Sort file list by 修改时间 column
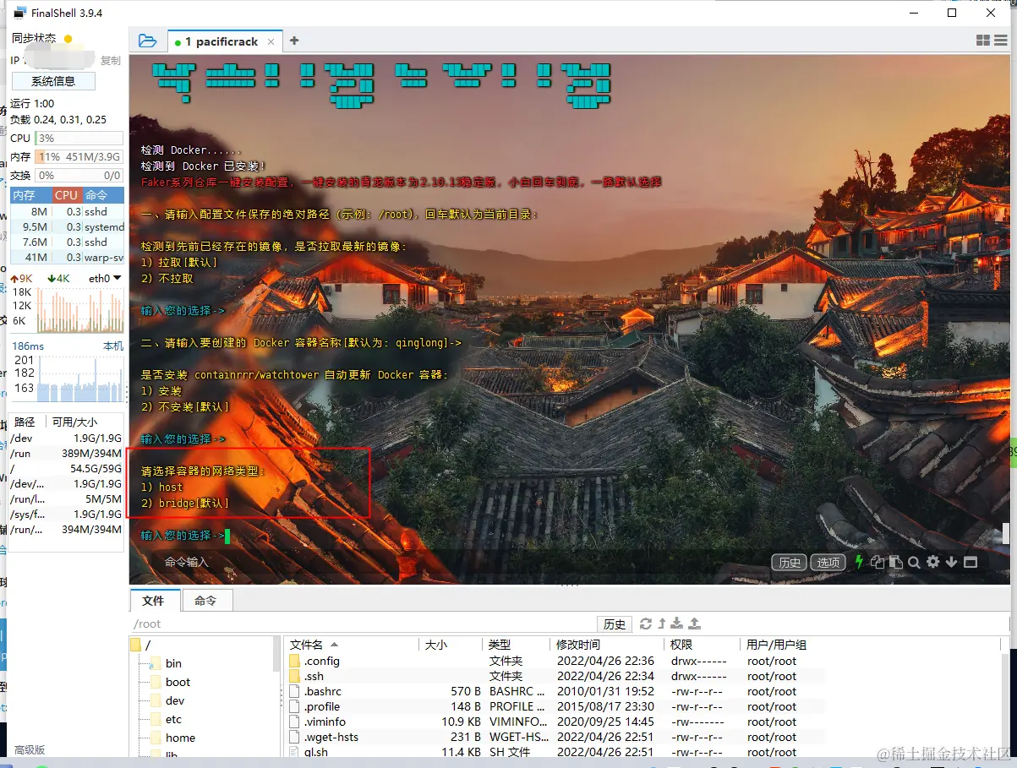The image size is (1017, 768). point(607,645)
